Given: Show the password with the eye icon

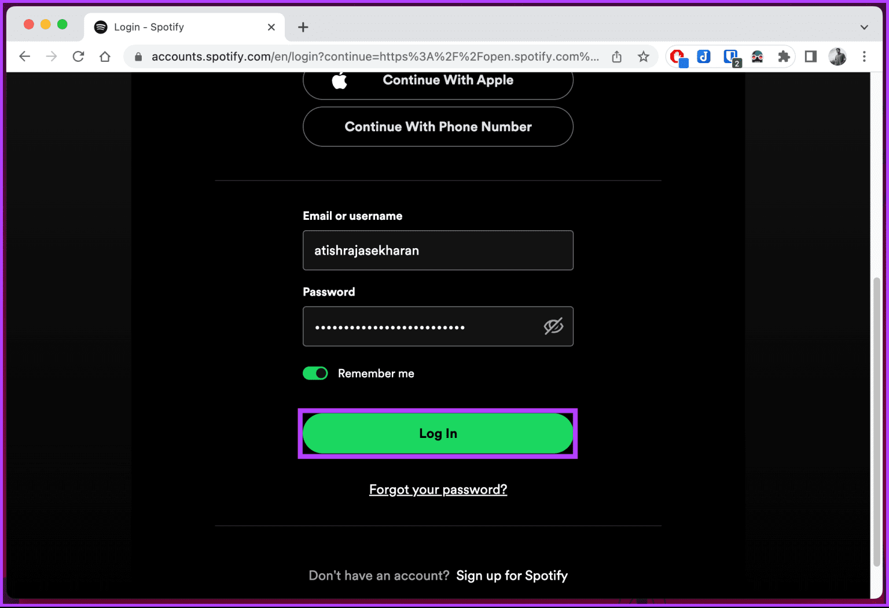Looking at the screenshot, I should point(553,326).
